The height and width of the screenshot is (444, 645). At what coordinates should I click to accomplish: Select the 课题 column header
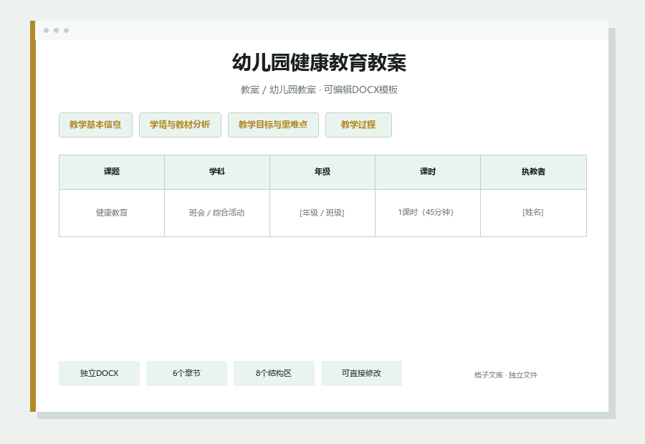tap(112, 172)
